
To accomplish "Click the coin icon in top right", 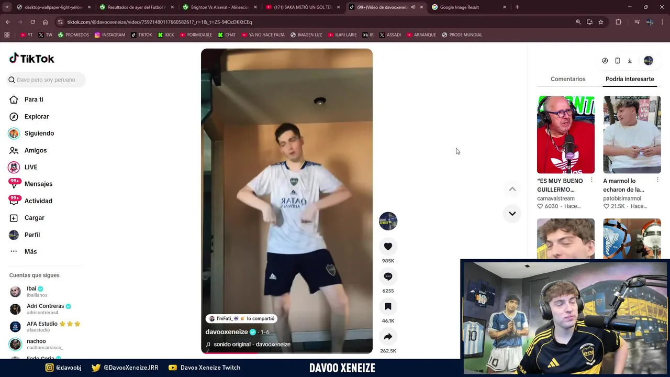I will click(x=605, y=61).
